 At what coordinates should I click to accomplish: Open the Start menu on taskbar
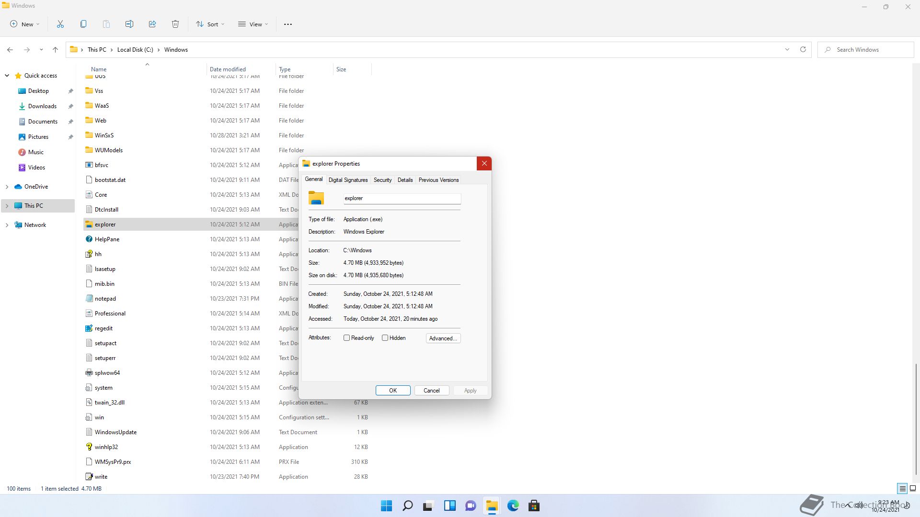(386, 506)
